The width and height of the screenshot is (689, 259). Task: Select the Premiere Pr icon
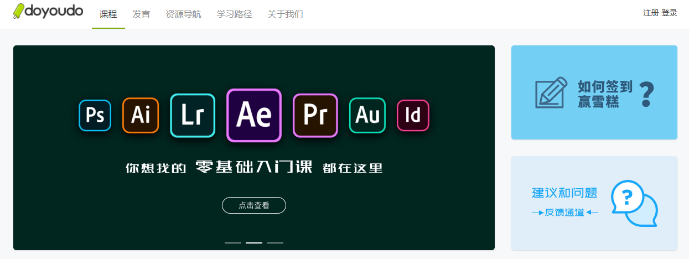tap(315, 115)
